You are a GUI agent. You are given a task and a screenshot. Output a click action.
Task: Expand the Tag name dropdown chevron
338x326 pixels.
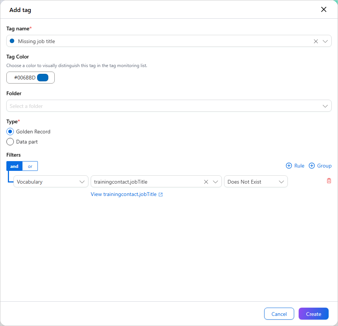coord(325,41)
